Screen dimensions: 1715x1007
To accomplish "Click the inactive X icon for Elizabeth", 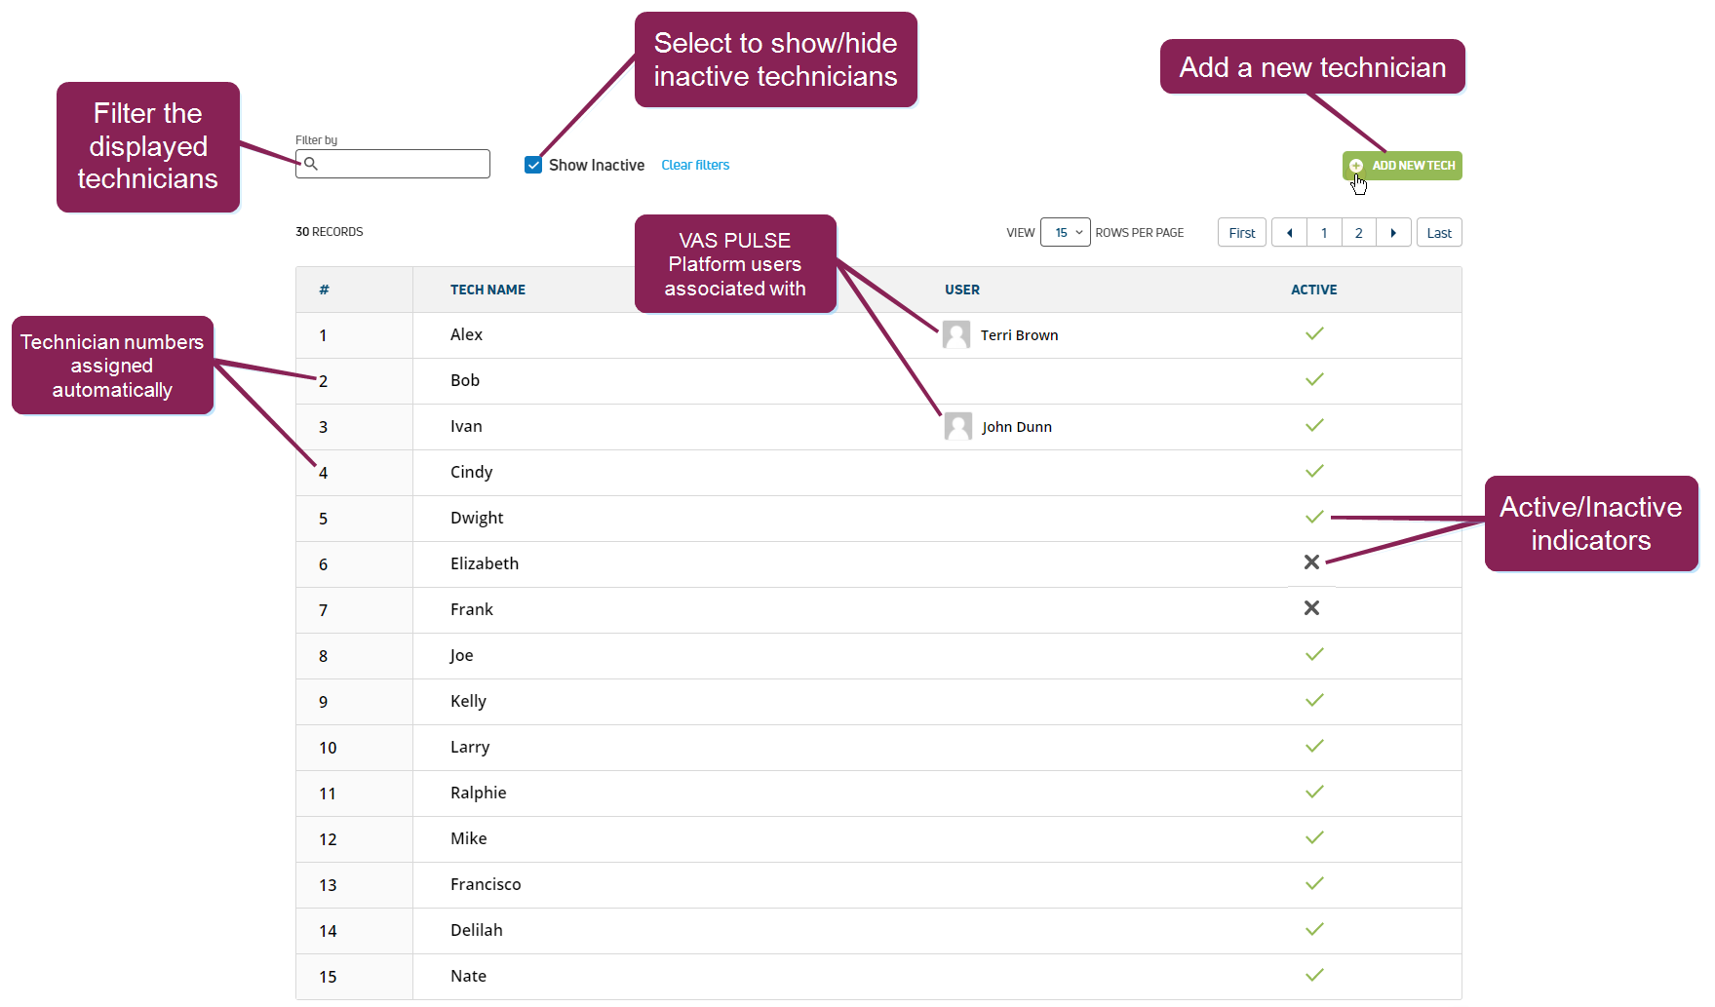I will click(1311, 562).
